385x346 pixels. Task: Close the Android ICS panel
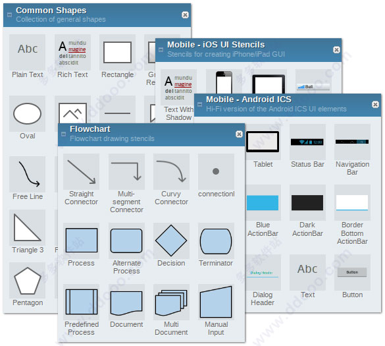(375, 105)
